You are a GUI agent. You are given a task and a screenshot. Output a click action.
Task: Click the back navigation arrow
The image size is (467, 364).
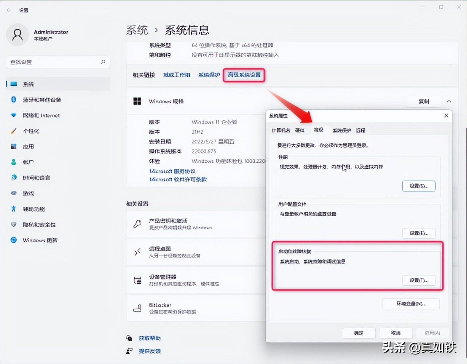point(8,10)
